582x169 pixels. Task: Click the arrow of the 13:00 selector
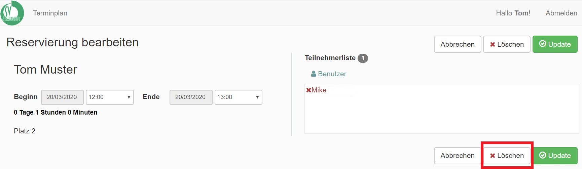click(x=257, y=97)
